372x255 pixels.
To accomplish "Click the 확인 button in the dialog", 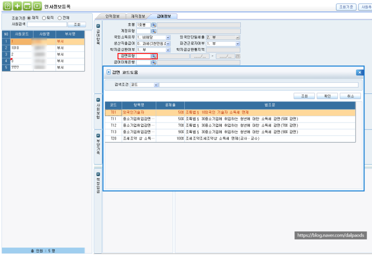I will [x=327, y=96].
